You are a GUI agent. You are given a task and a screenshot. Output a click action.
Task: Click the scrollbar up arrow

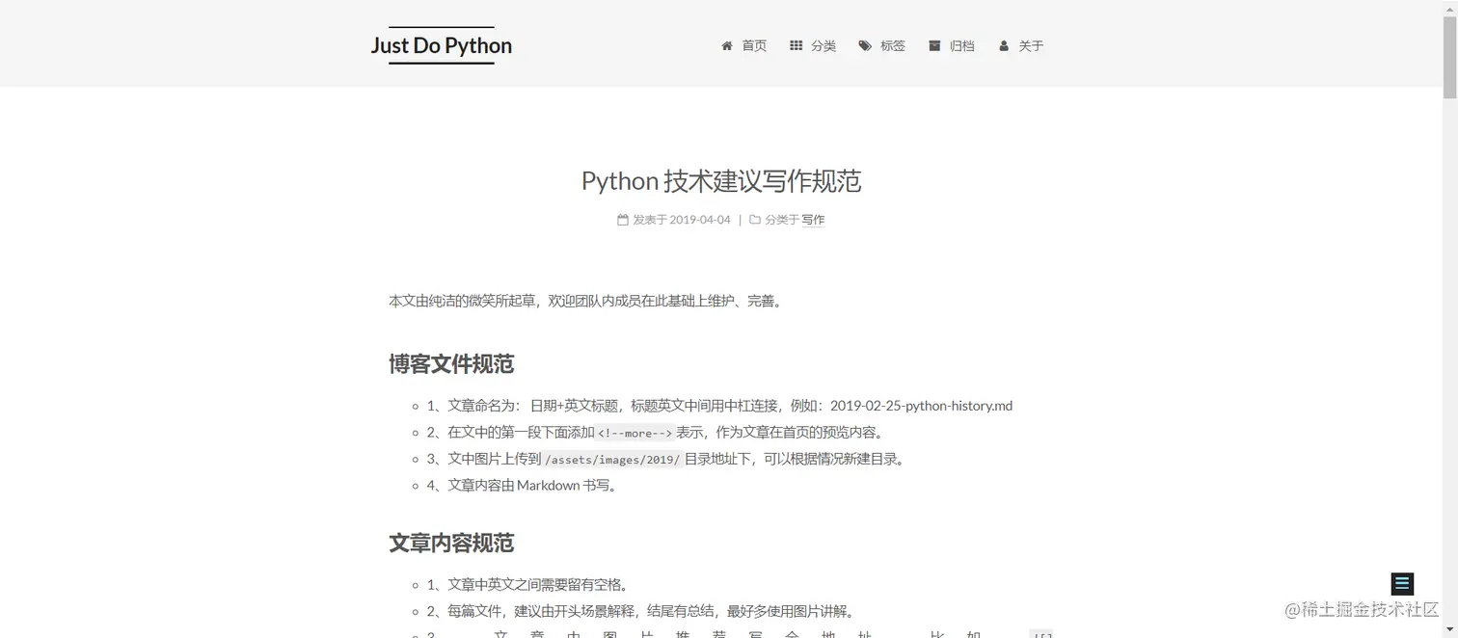1449,8
